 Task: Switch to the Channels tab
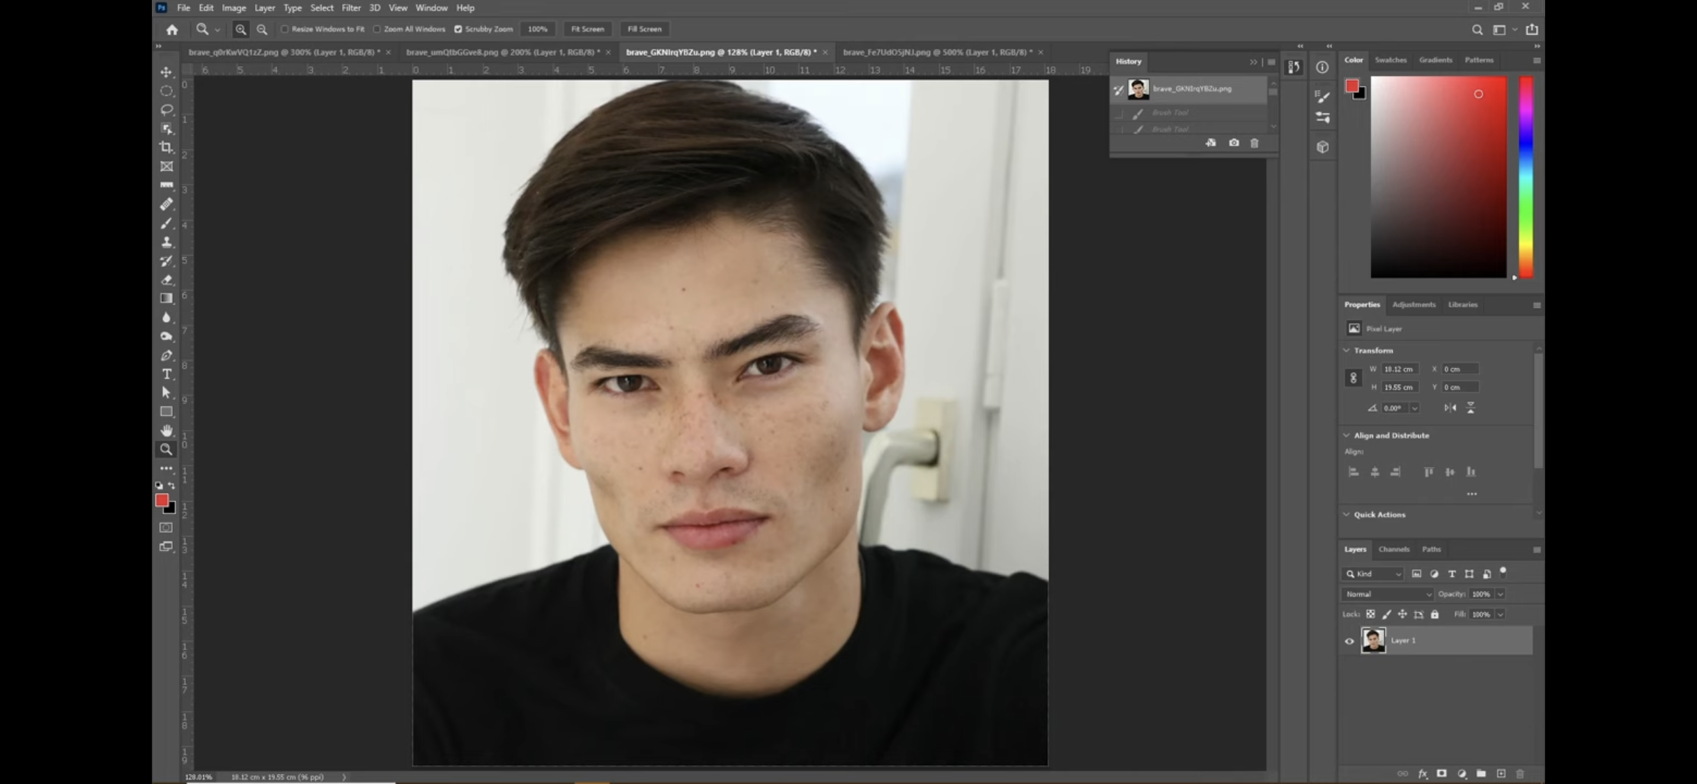[1393, 550]
